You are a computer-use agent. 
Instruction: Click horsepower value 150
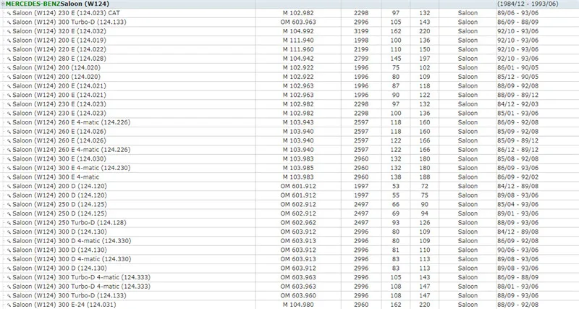pos(425,49)
